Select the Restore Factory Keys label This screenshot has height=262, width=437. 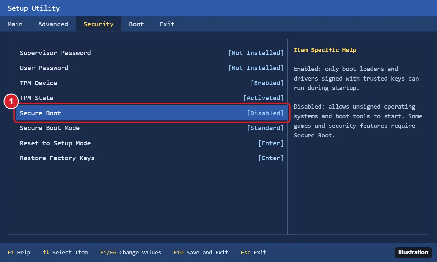tap(57, 158)
